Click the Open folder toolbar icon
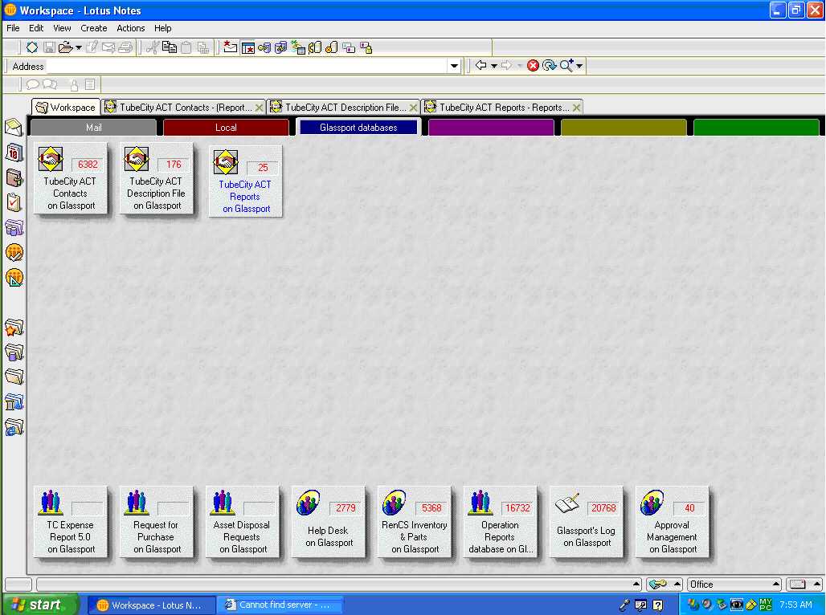826x615 pixels. [x=65, y=48]
